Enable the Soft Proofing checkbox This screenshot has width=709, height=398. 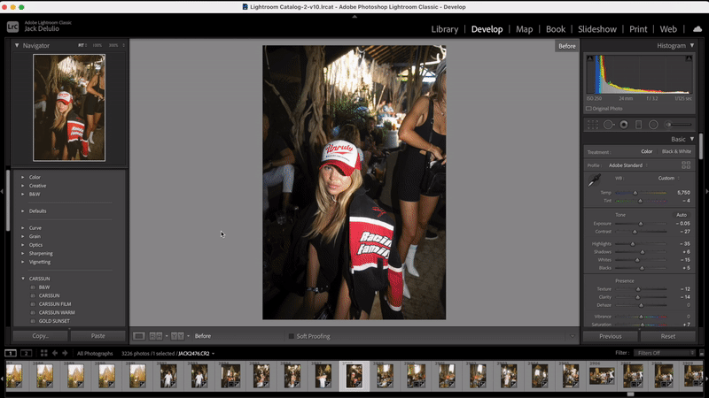291,336
